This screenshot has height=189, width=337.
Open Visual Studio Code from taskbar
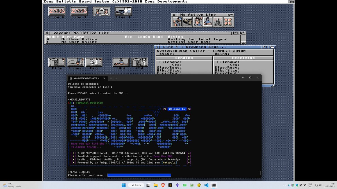click(206, 185)
